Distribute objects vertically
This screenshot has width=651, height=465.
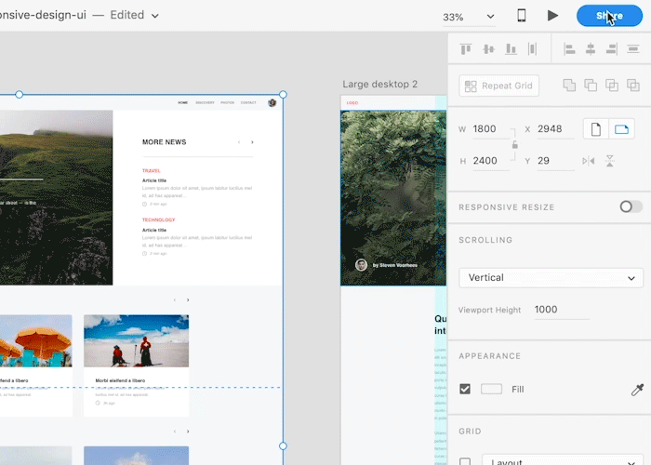point(532,49)
